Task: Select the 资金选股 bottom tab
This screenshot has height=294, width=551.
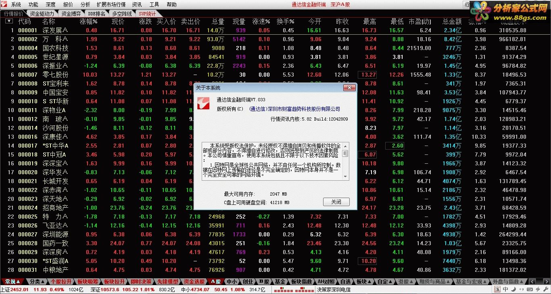Action: (194, 281)
